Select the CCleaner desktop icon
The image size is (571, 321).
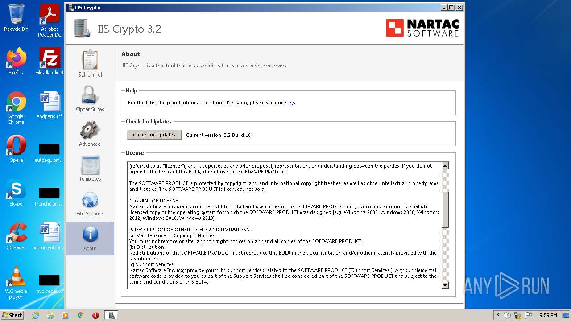(16, 236)
